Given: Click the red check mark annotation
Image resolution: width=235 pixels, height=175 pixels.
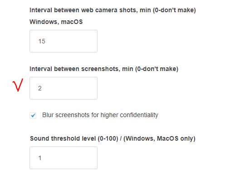Looking at the screenshot, I should click(18, 85).
